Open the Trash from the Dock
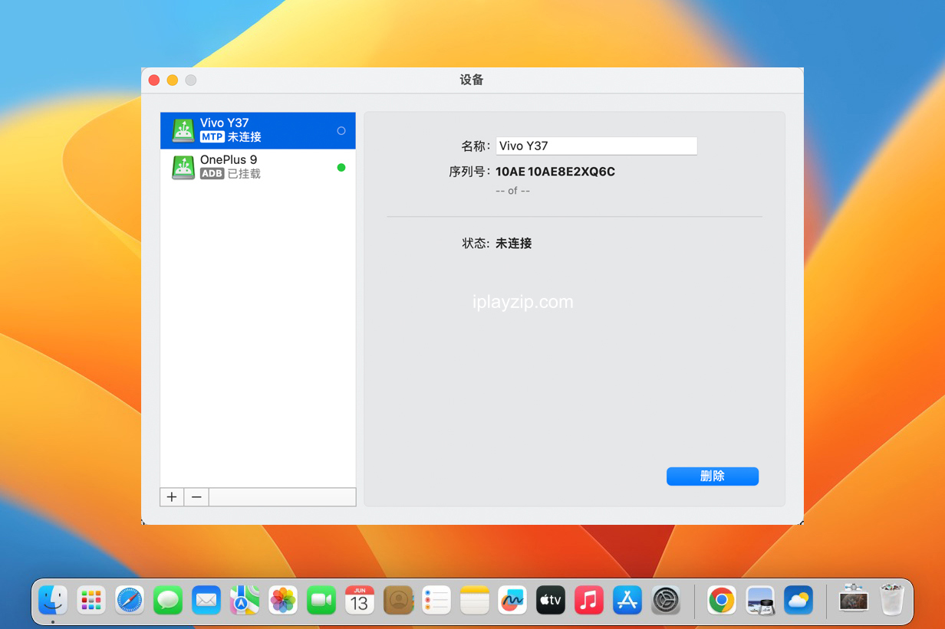This screenshot has width=945, height=629. tap(892, 599)
